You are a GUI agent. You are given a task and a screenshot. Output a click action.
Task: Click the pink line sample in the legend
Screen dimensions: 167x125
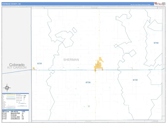(11, 107)
